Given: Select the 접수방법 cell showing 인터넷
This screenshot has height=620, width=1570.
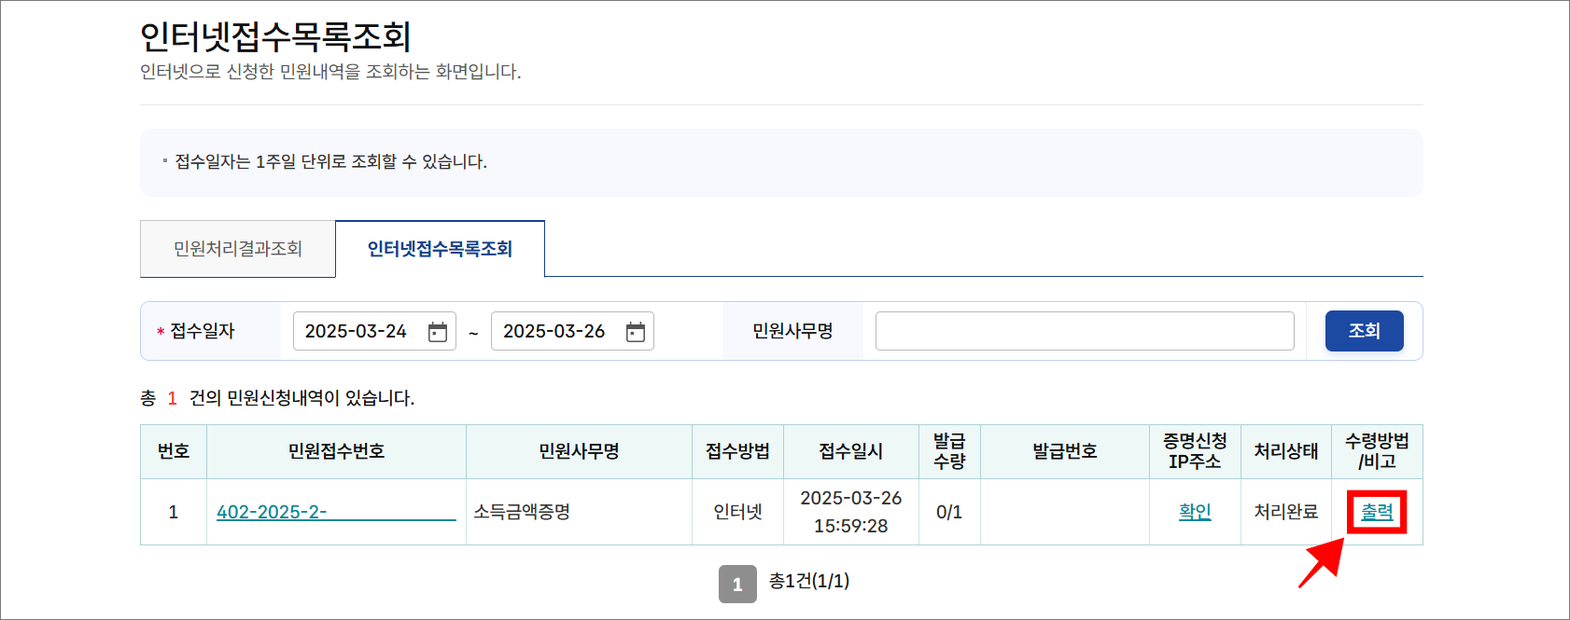Looking at the screenshot, I should pyautogui.click(x=736, y=511).
